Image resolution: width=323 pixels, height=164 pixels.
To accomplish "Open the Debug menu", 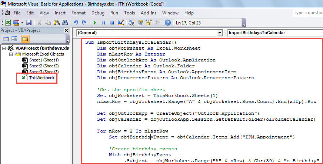I will (98, 13).
